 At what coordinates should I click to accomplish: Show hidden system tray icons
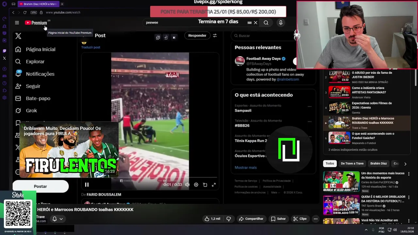(x=366, y=230)
